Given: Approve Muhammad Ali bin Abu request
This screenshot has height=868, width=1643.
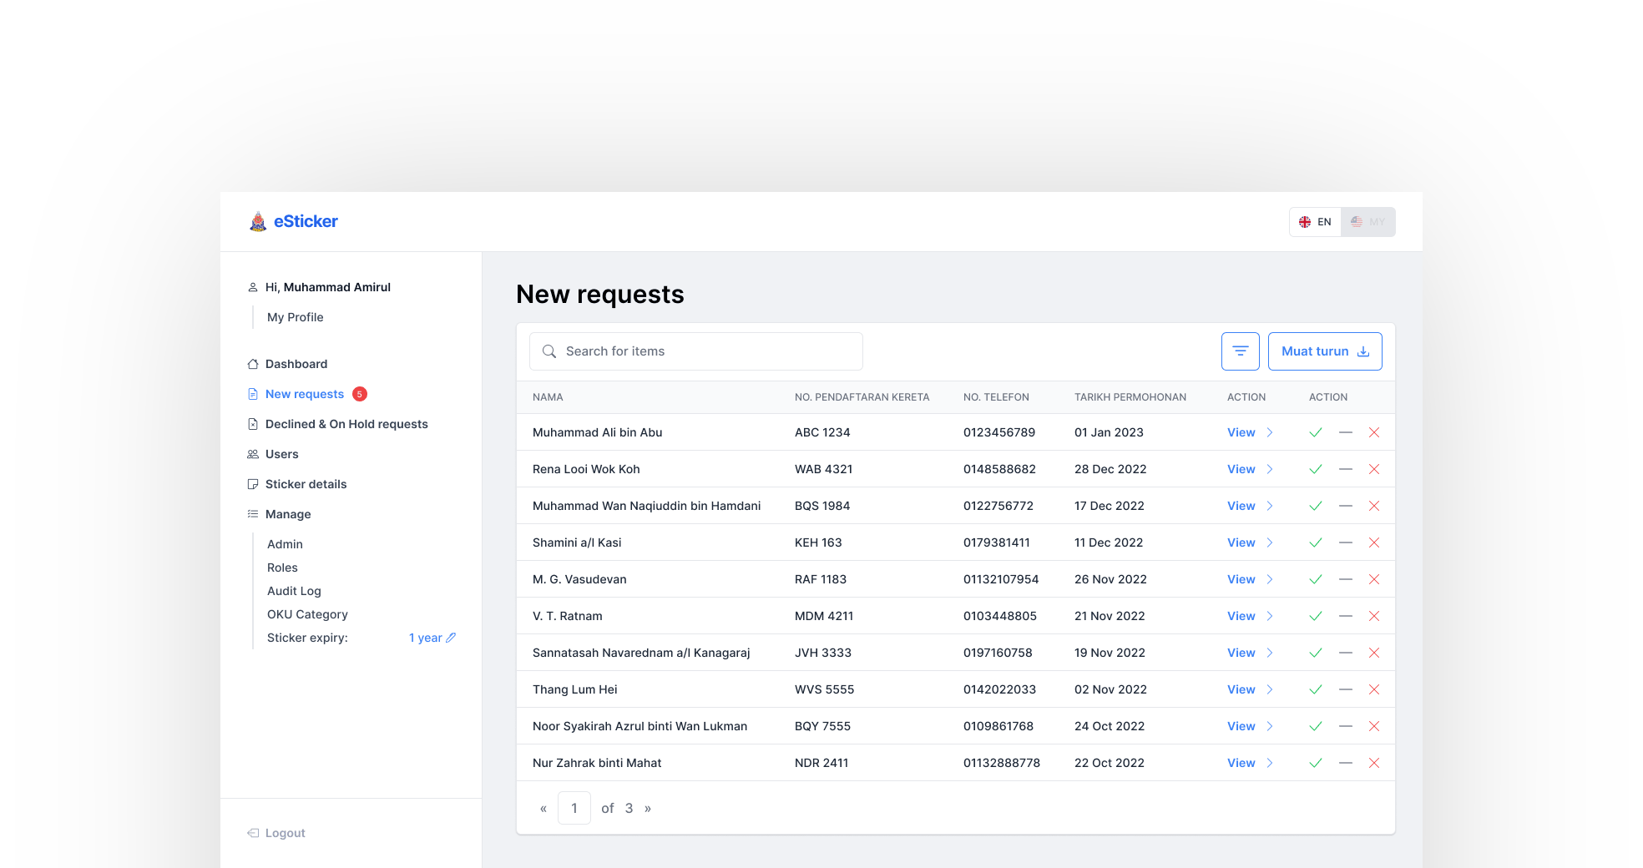Looking at the screenshot, I should pos(1316,432).
